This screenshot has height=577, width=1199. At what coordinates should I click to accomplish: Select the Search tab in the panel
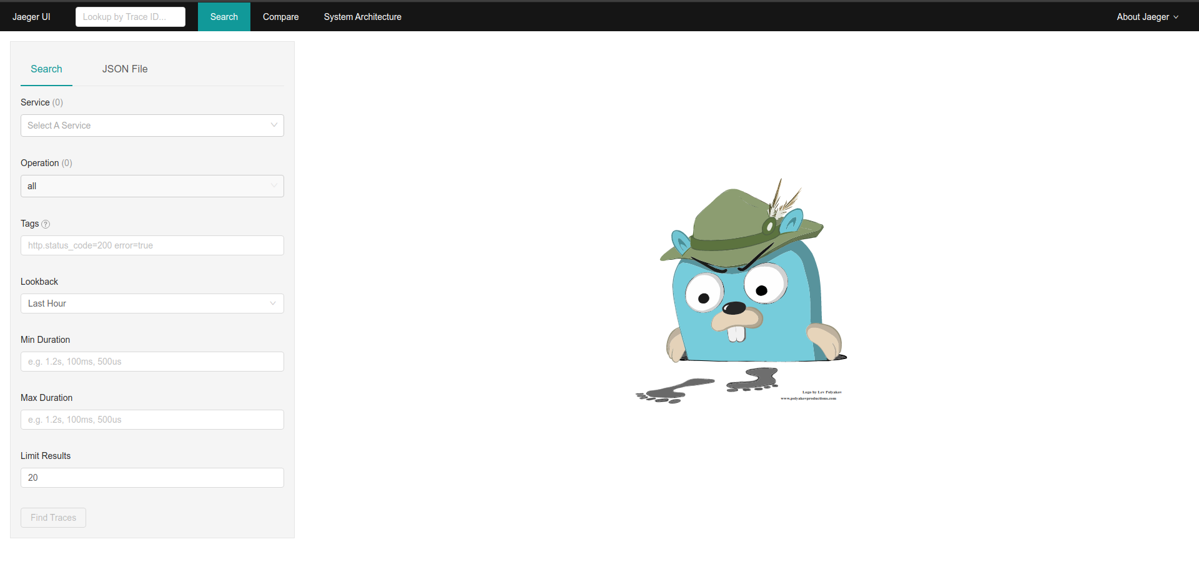[46, 69]
